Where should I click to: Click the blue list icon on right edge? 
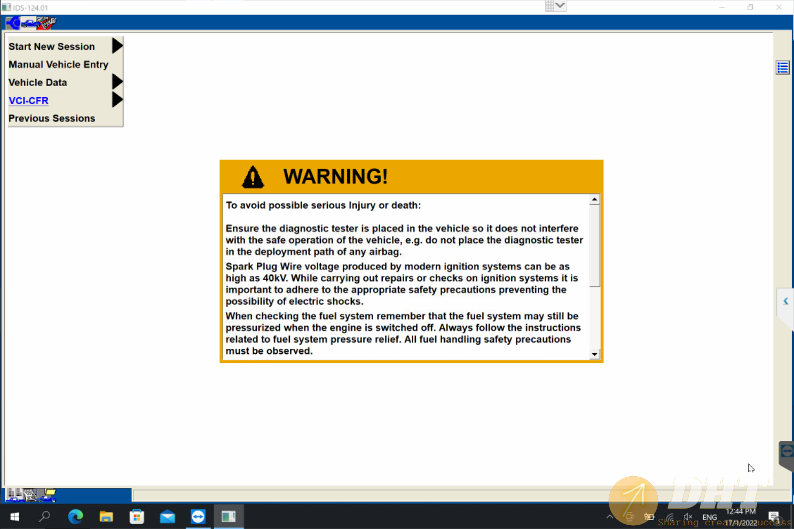[782, 68]
